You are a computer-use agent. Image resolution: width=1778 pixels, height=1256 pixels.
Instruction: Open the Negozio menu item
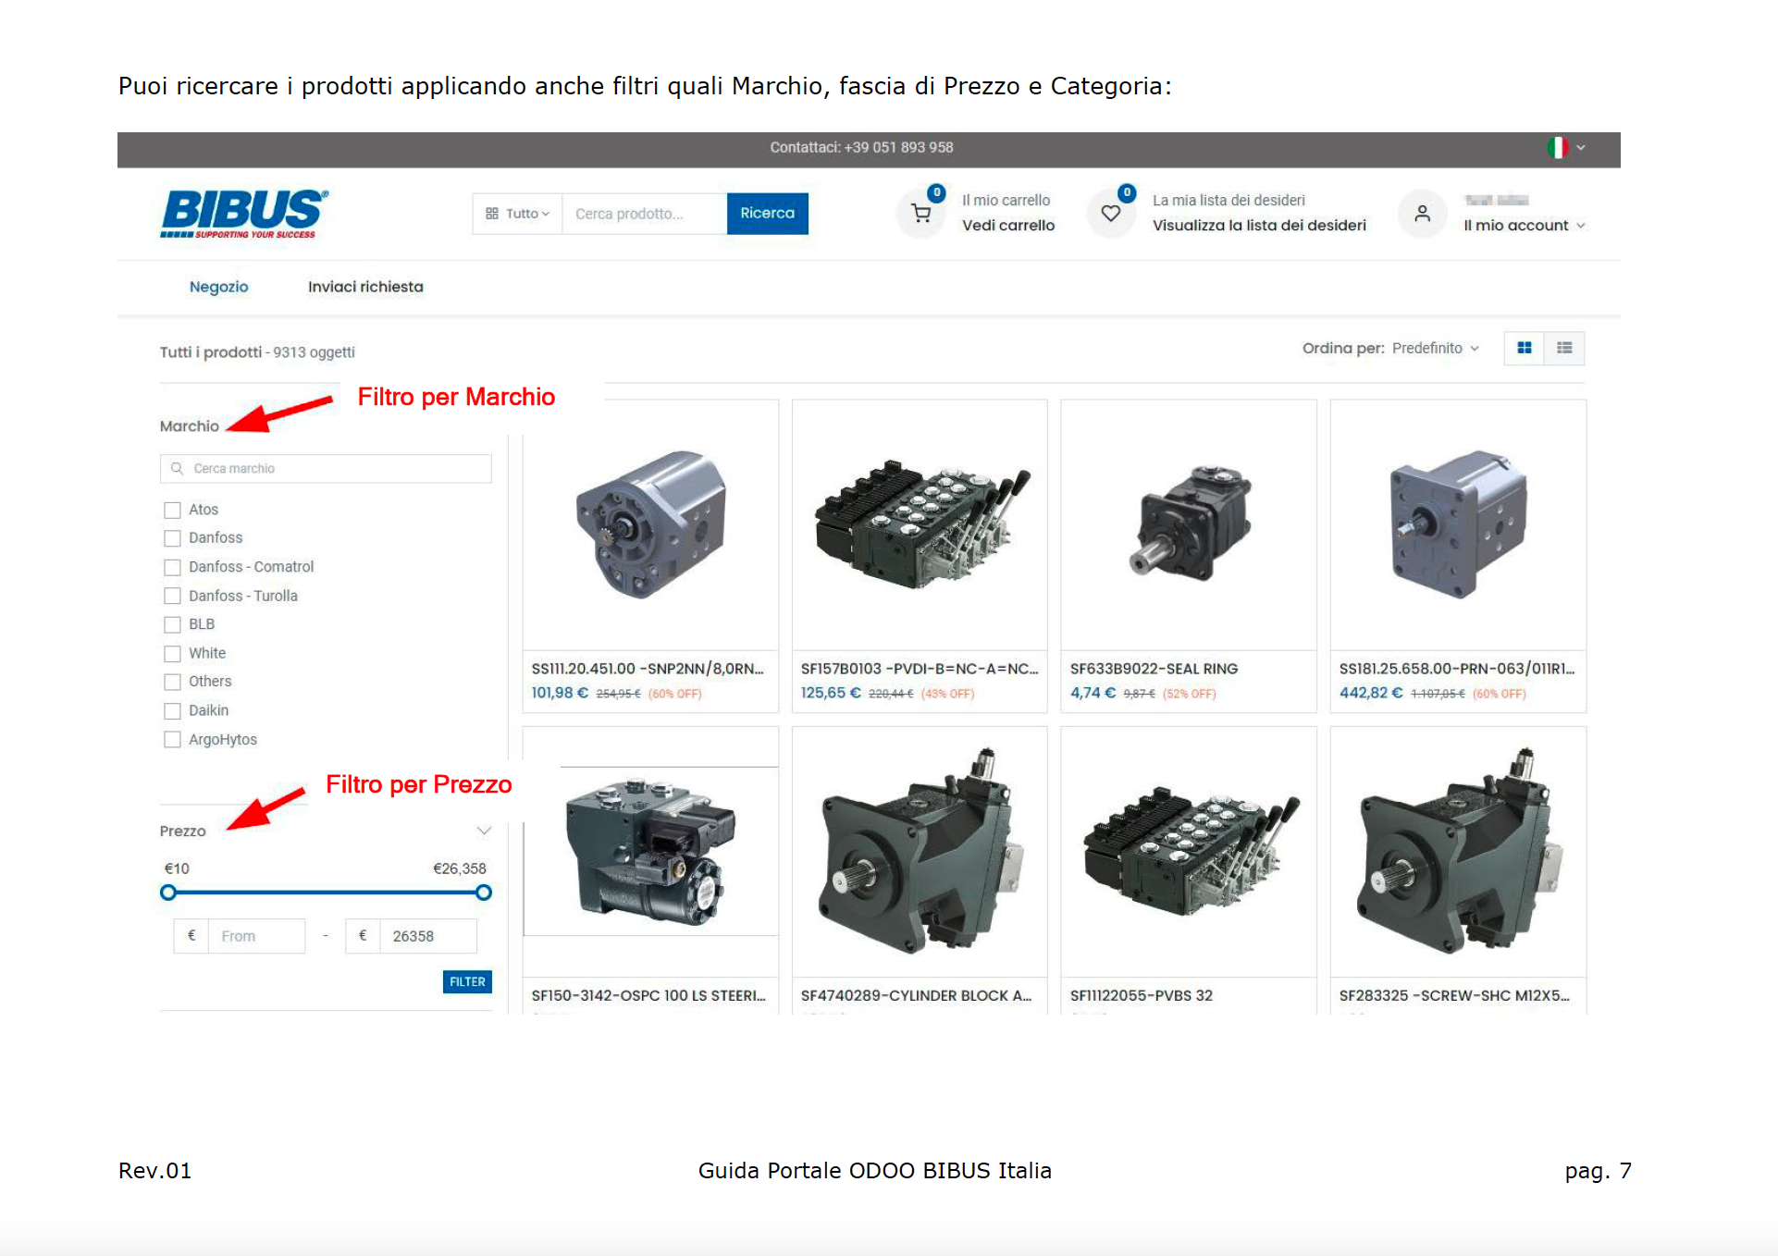tap(218, 287)
